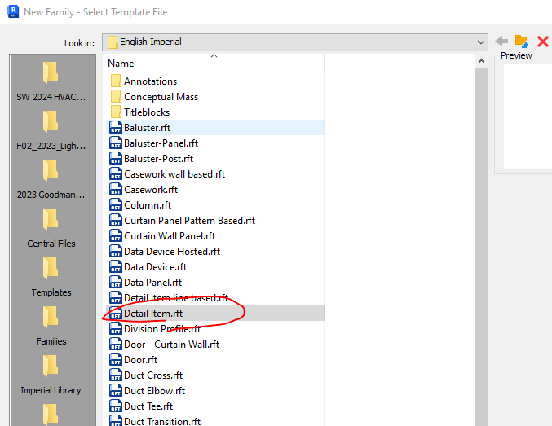
Task: Sort files by Name column header
Action: 121,64
